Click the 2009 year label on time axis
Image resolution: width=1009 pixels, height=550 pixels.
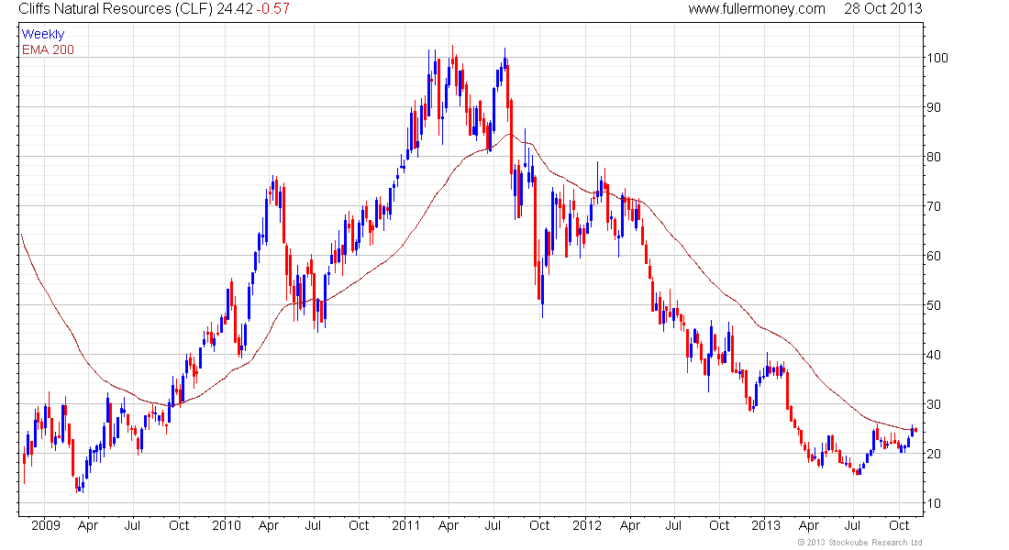pyautogui.click(x=46, y=525)
